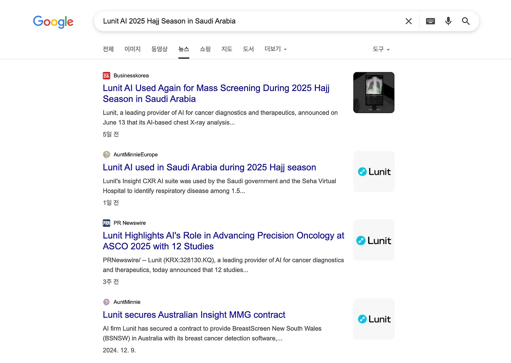Open the Lunit logo thumbnail beside AuntMinnieEurope result
This screenshot has width=511, height=363.
pos(374,172)
